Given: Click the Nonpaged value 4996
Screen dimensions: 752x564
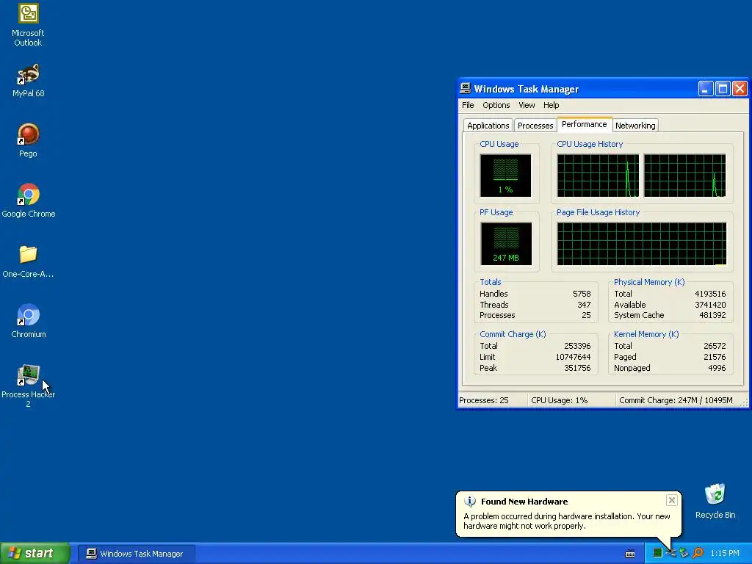Looking at the screenshot, I should [717, 369].
